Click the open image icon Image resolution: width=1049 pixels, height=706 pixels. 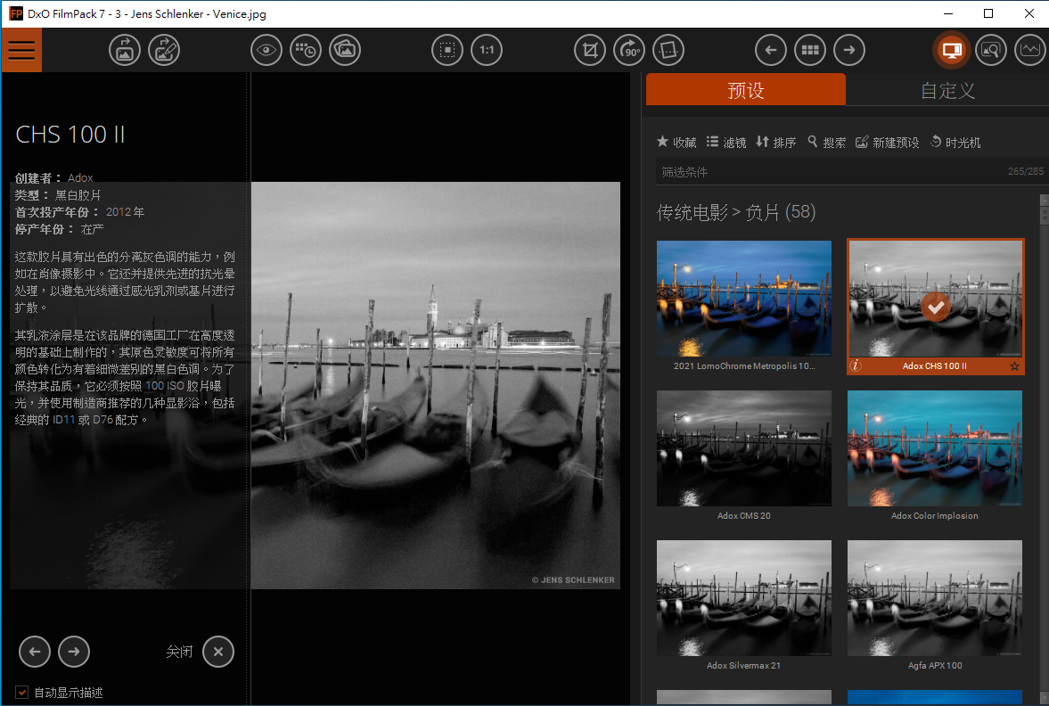[x=125, y=50]
